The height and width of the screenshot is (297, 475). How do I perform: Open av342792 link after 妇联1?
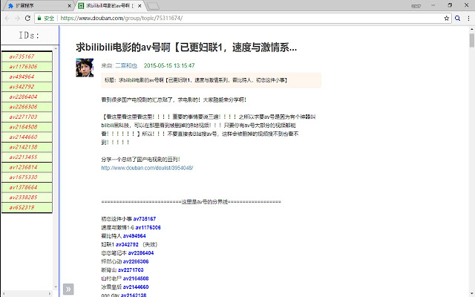tap(127, 244)
